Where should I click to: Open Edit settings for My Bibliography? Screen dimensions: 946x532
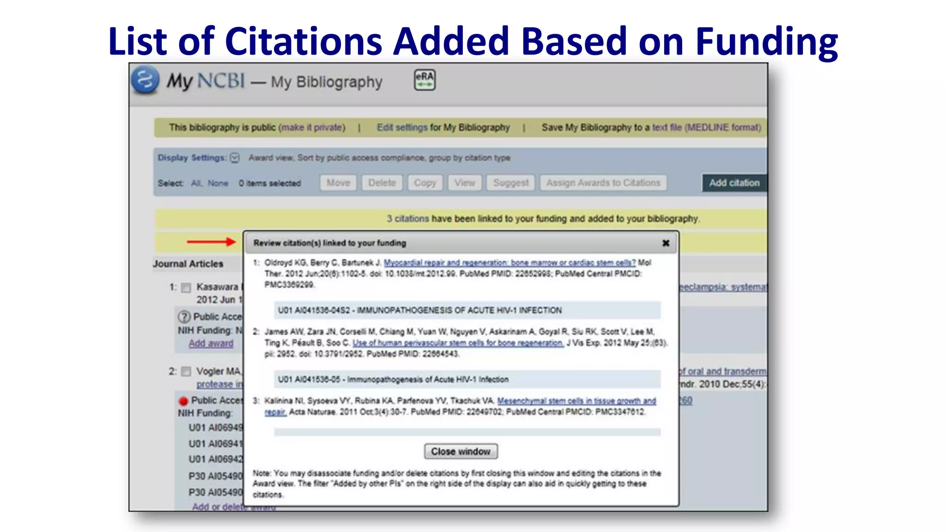pos(402,127)
